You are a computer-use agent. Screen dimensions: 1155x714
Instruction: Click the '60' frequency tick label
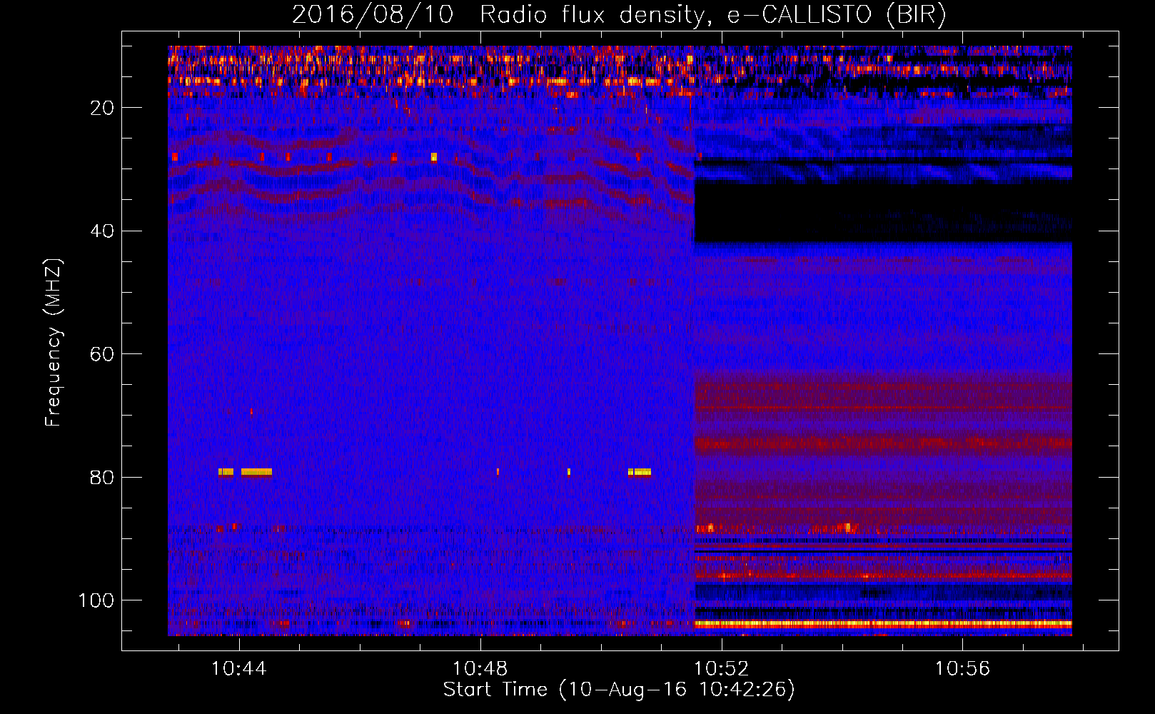click(102, 354)
